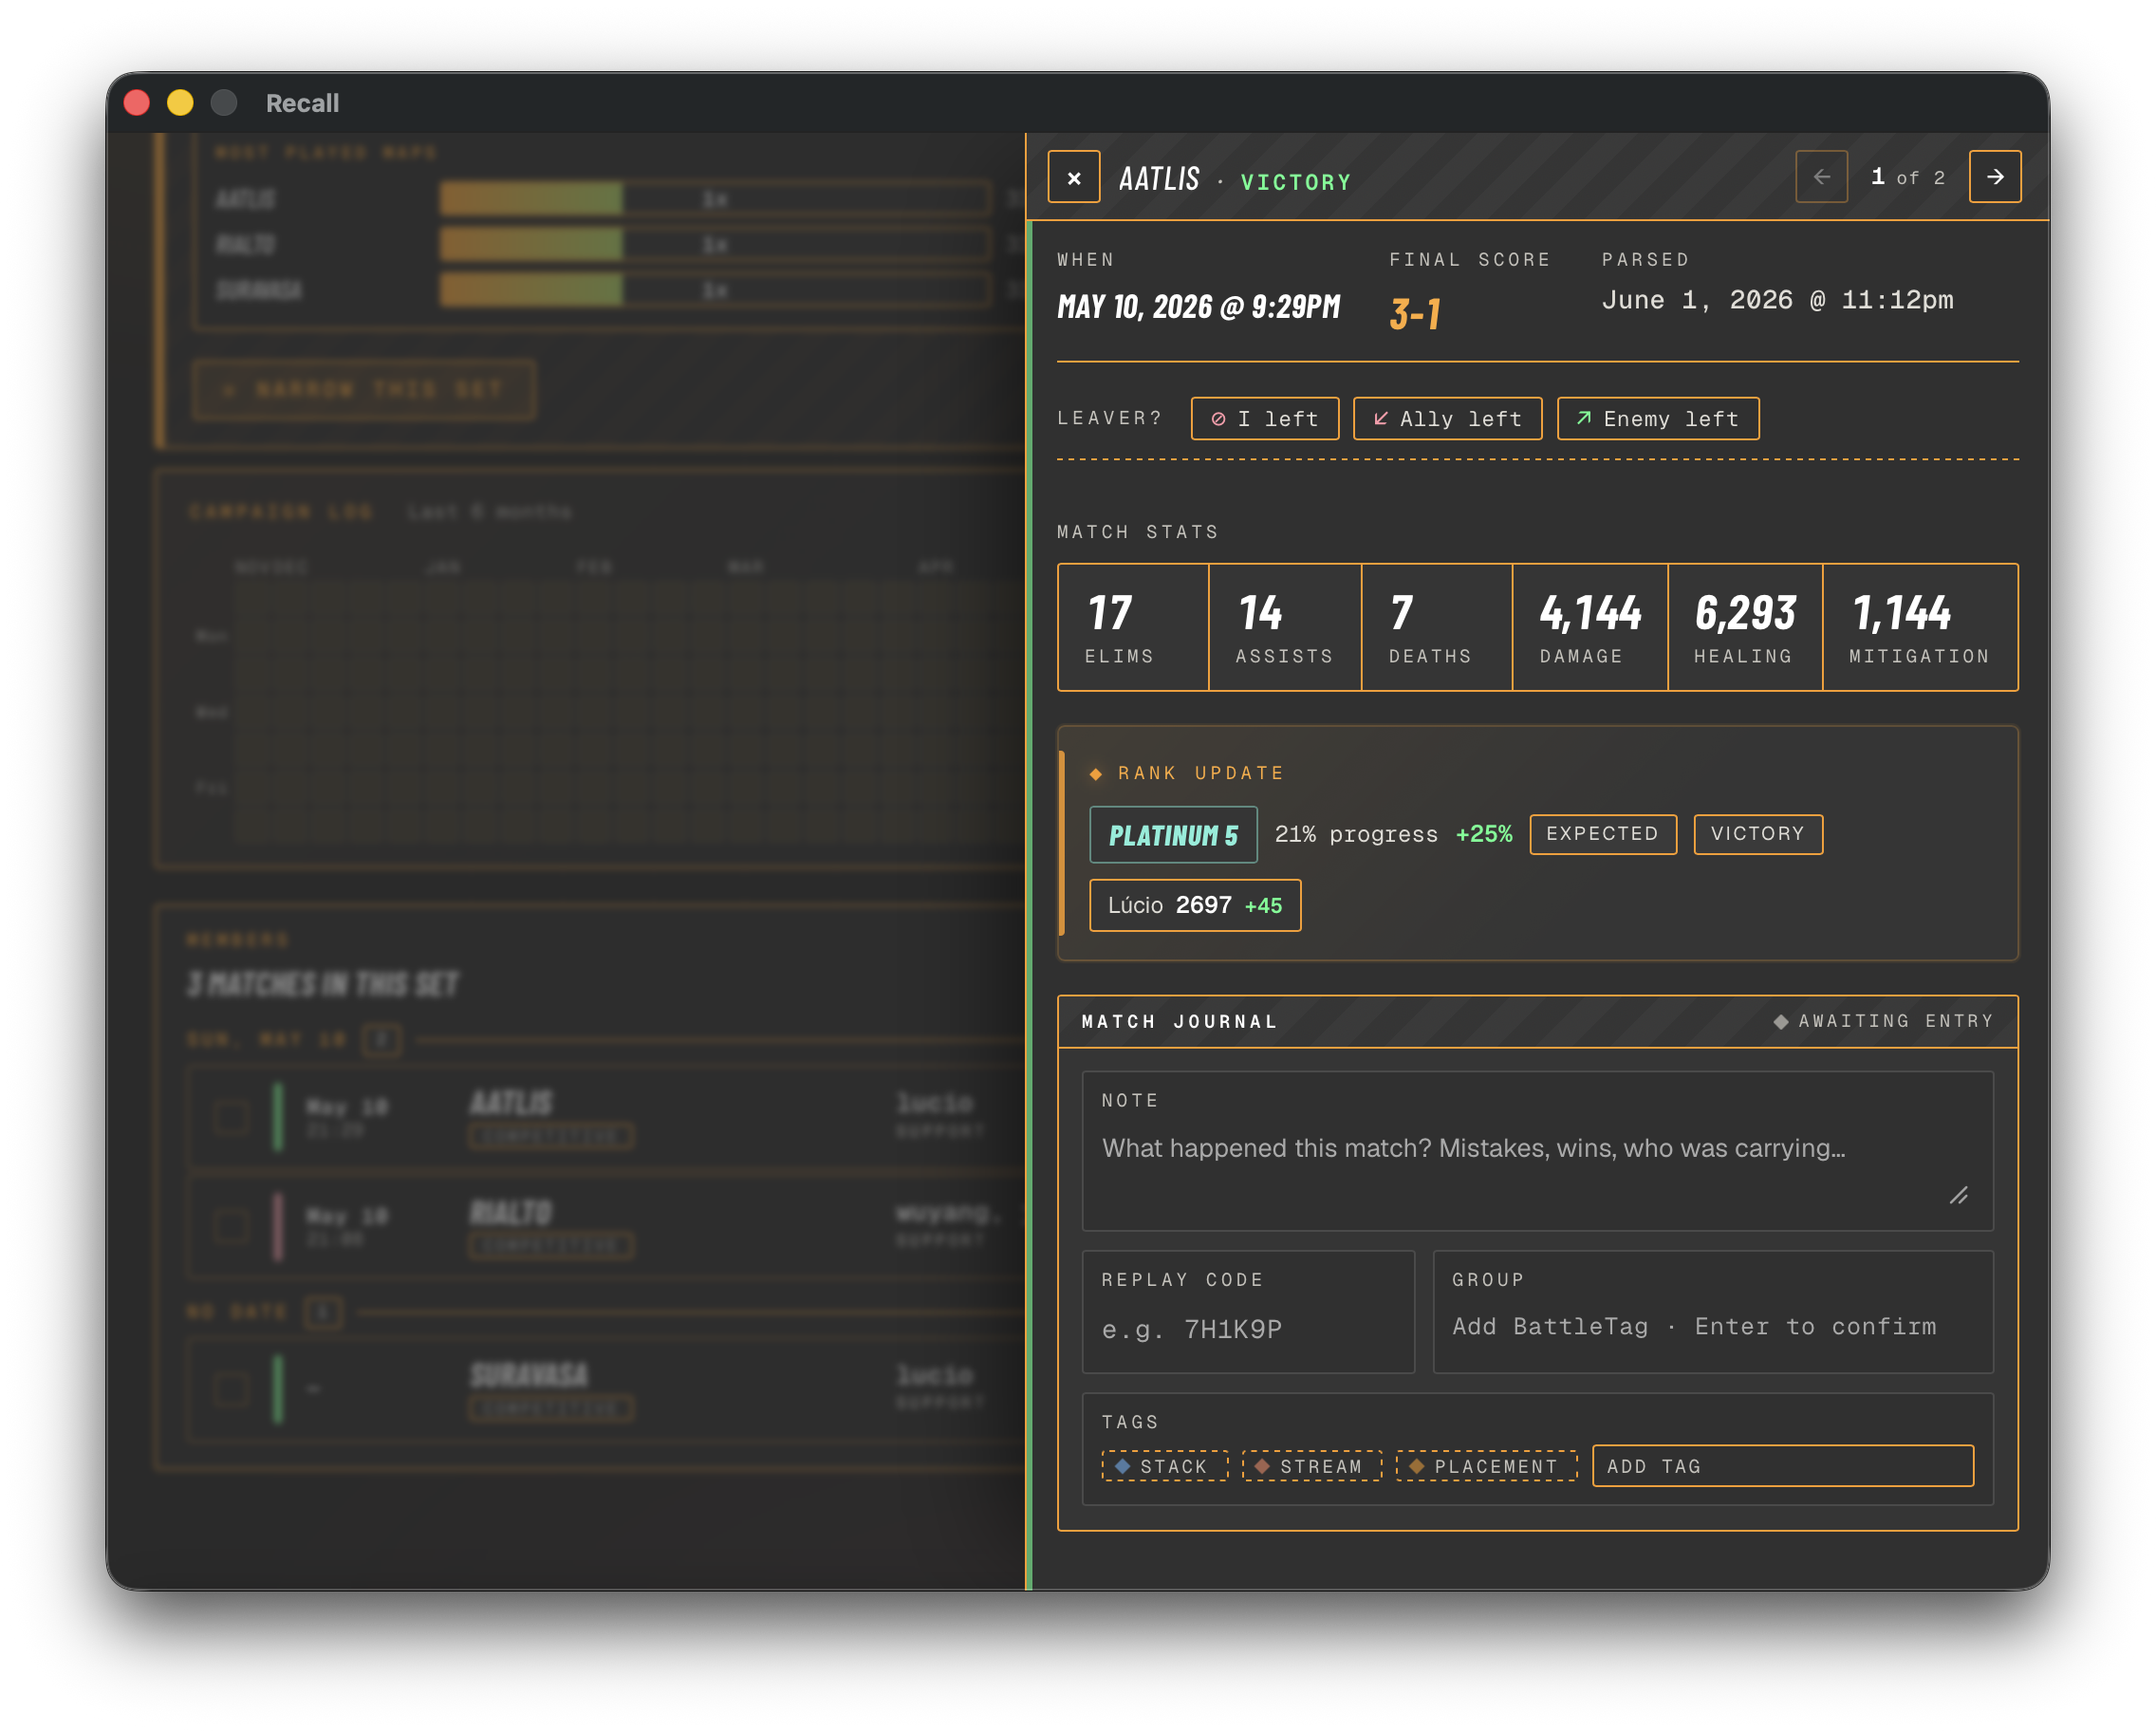Image resolution: width=2156 pixels, height=1731 pixels.
Task: Click the +25% progress change value
Action: [1484, 834]
